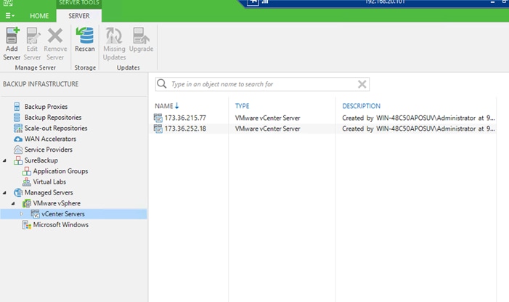Clear the search box with X
The image size is (509, 302).
[x=362, y=84]
